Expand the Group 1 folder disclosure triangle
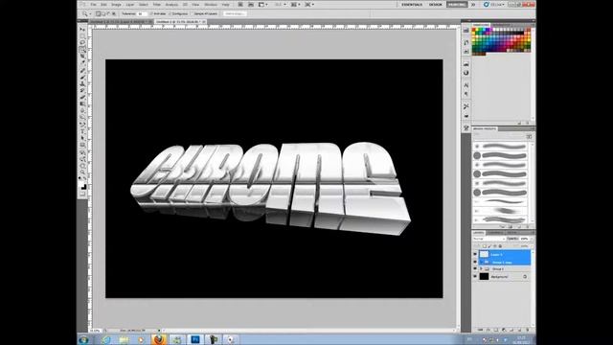 coord(481,269)
